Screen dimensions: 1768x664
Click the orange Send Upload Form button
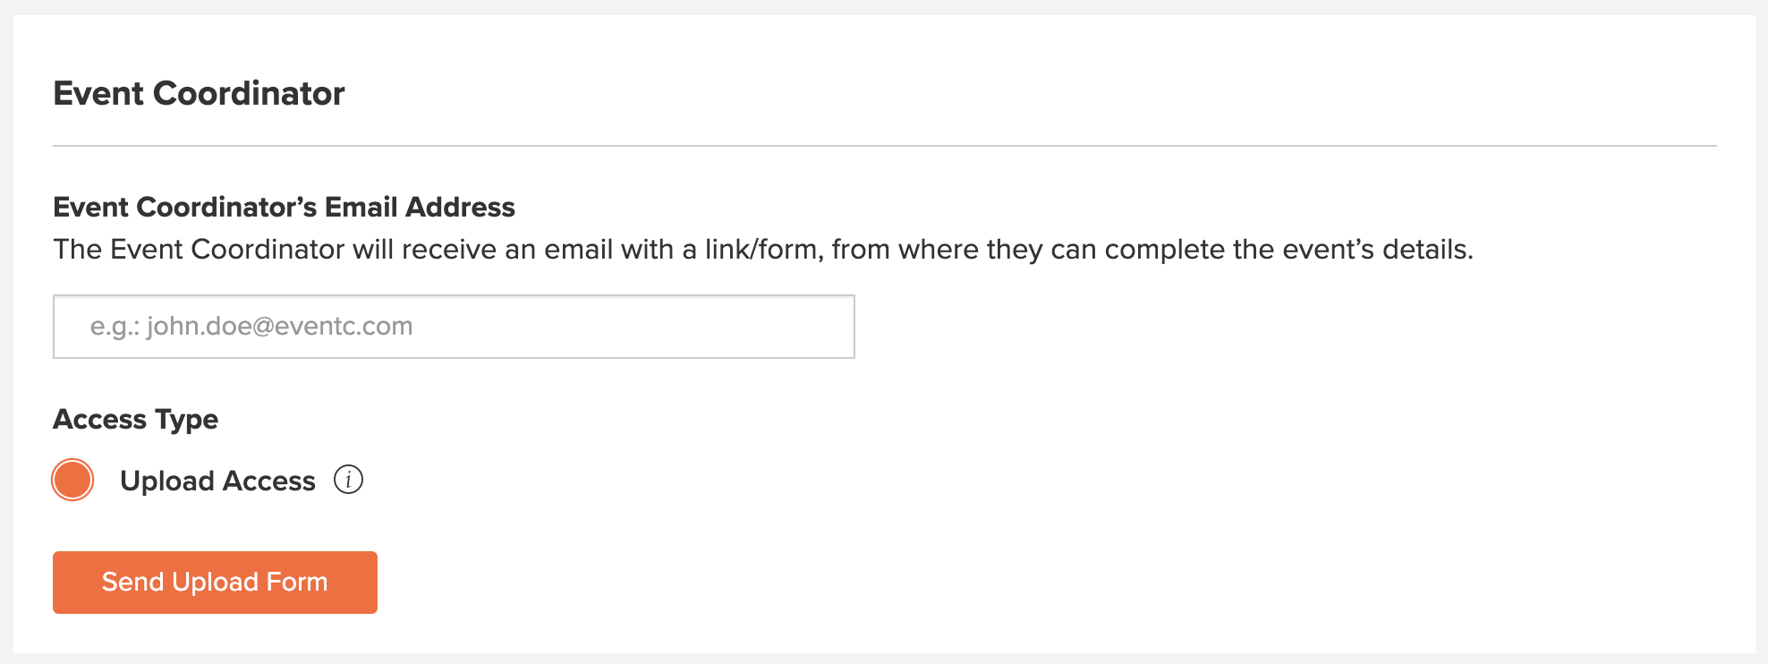point(215,583)
